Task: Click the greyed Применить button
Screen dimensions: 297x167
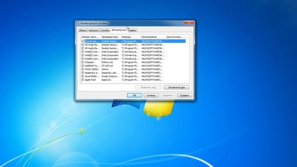Action: [x=168, y=96]
